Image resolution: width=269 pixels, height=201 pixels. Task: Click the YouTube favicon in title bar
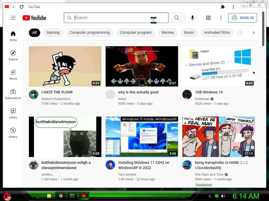pos(7,7)
